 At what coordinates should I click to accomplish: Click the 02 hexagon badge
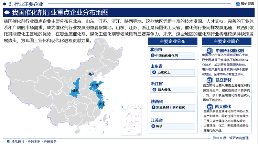(x=209, y=80)
